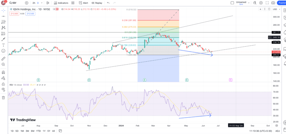Click the RSI 14 close legend label
The width and height of the screenshot is (286, 134).
click(16, 85)
